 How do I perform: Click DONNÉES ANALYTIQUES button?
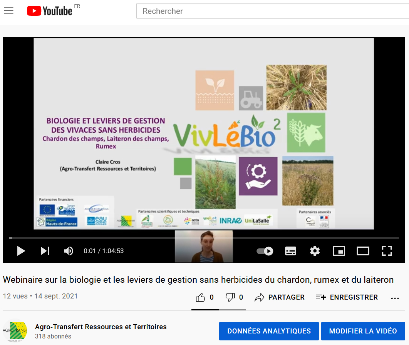[x=269, y=331]
